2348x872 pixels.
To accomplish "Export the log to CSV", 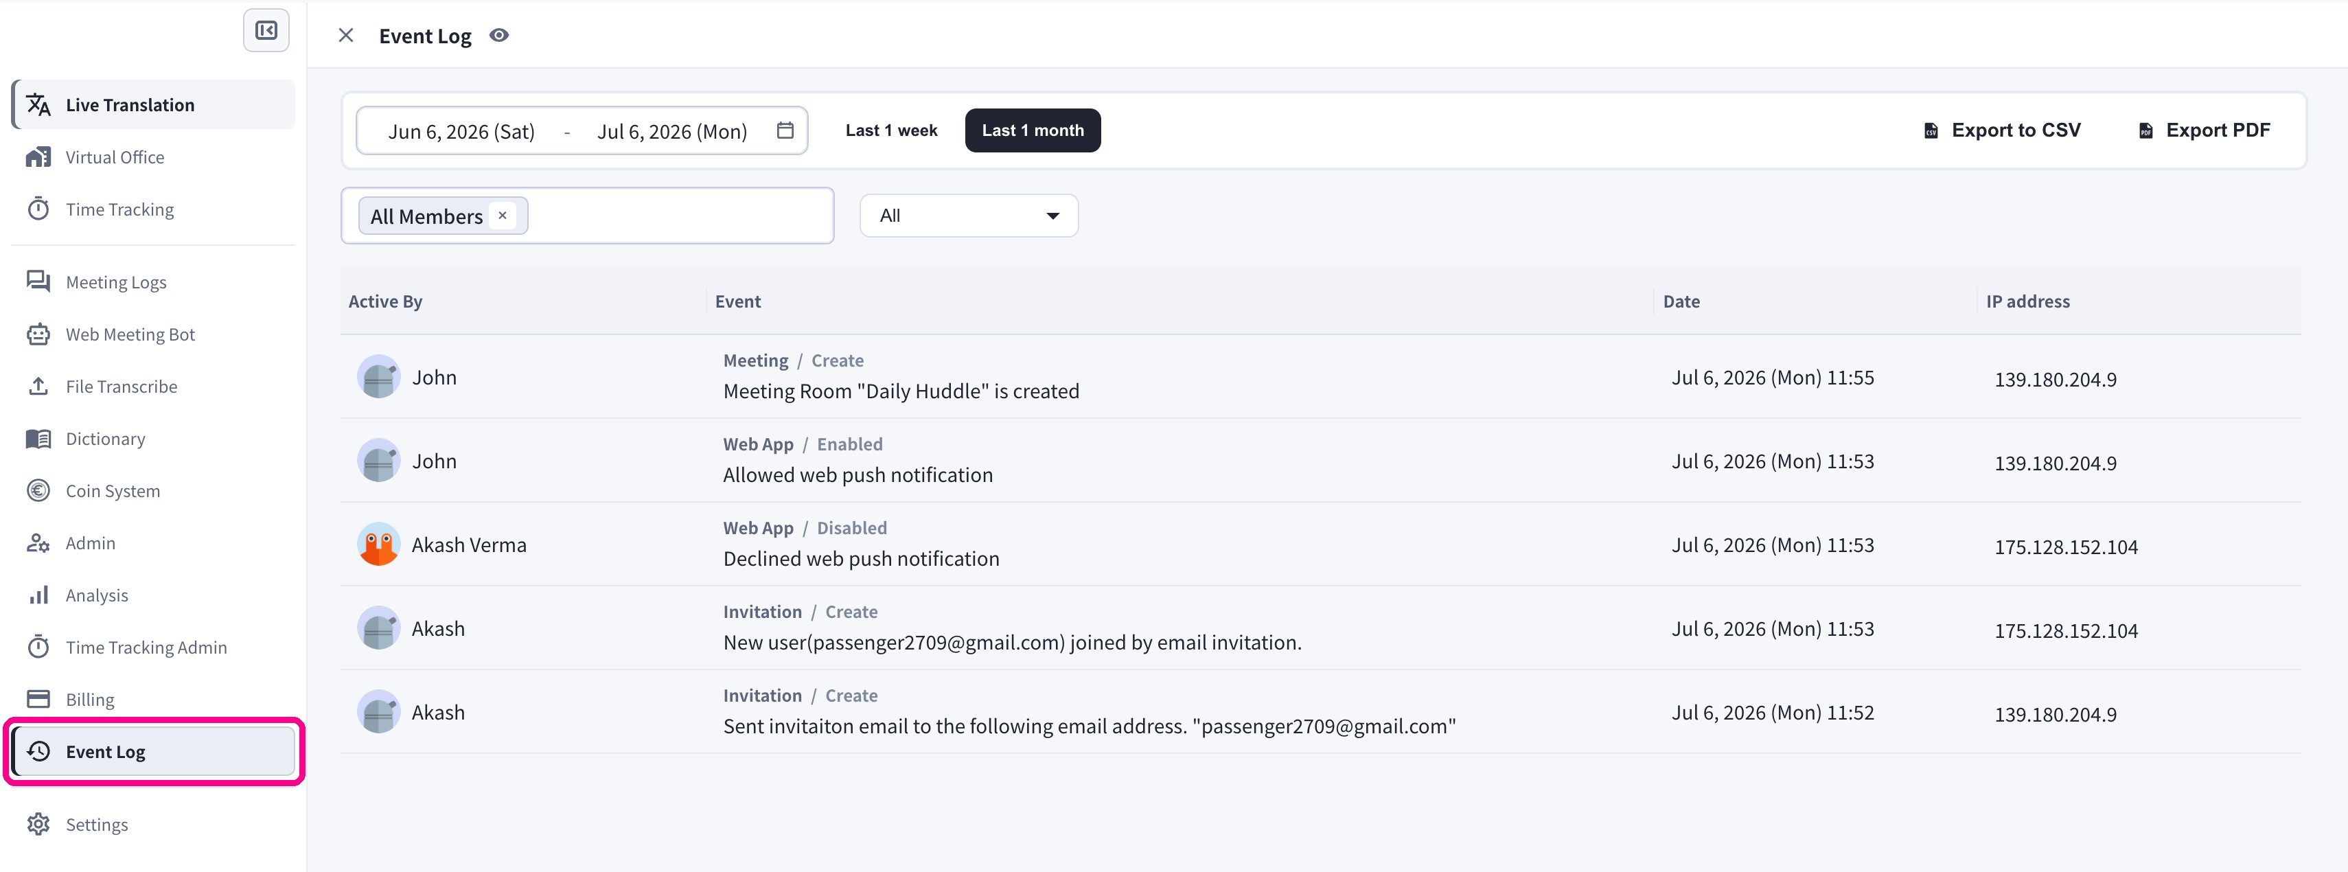I will [2001, 130].
